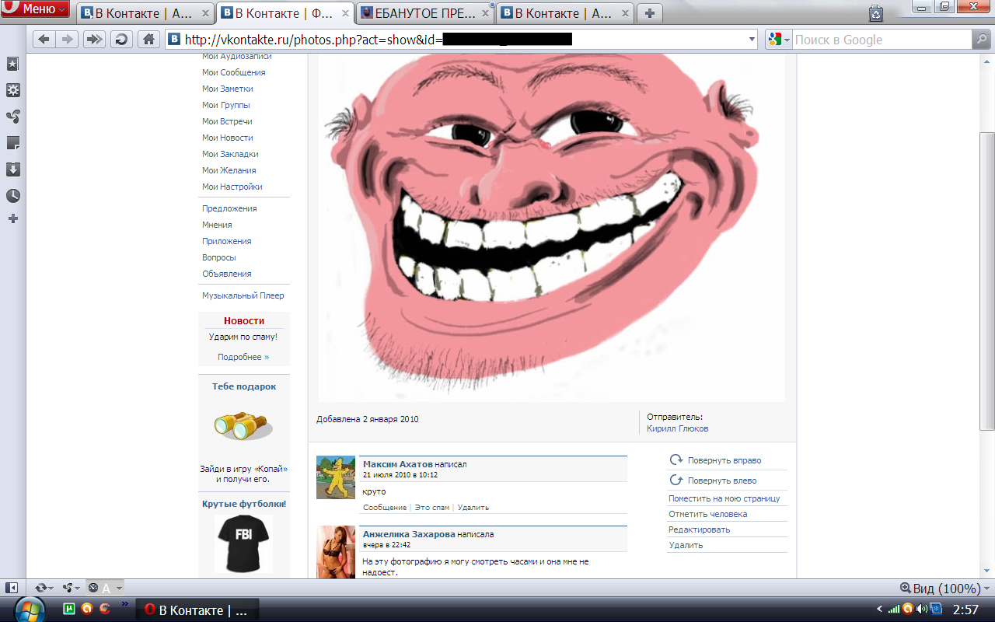Click the network signal tray icon
The image size is (995, 622).
(894, 610)
